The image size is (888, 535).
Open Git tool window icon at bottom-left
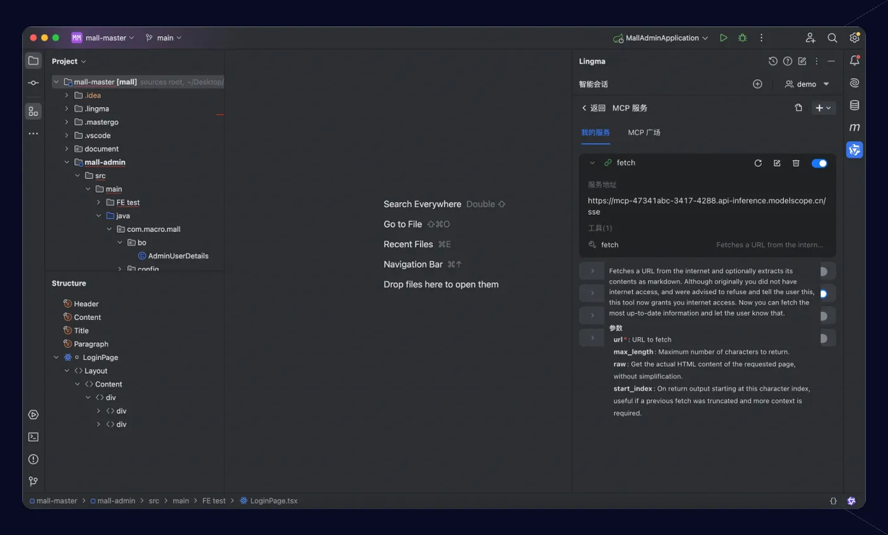click(34, 481)
